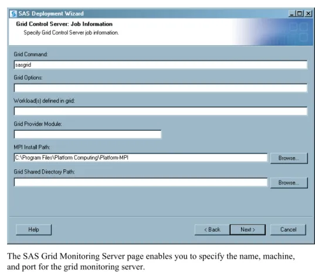Image resolution: width=315 pixels, height=272 pixels.
Task: Click the 'MPI Install Path:' label
Action: [x=32, y=147]
